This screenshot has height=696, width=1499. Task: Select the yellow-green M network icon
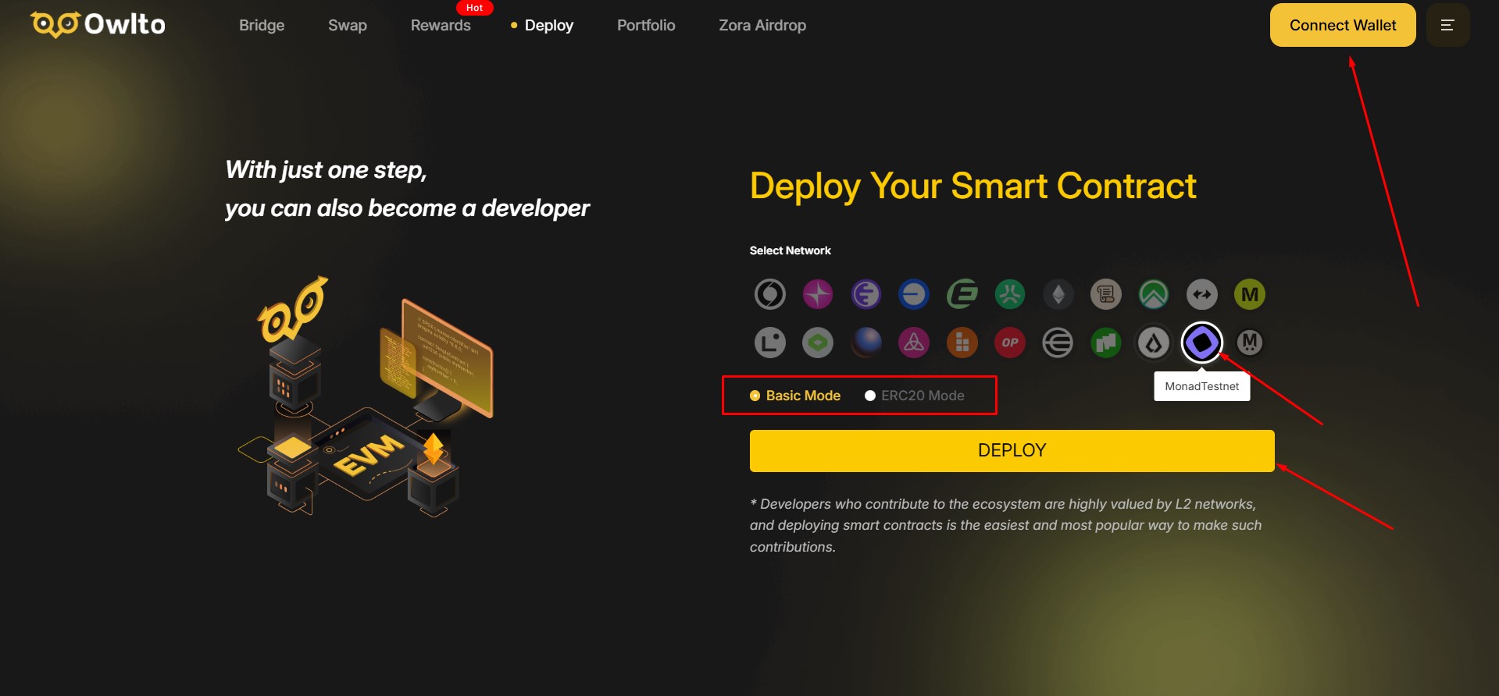point(1250,294)
